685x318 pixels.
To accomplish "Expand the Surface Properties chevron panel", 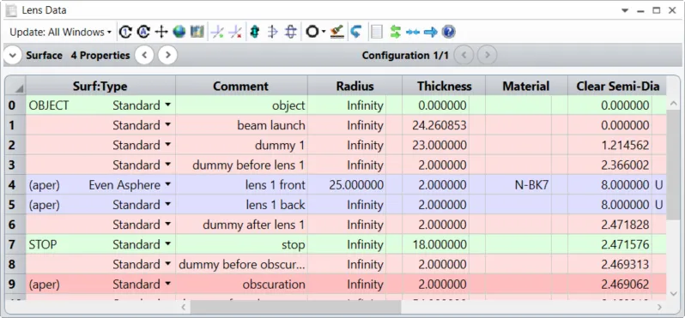I will coord(13,56).
